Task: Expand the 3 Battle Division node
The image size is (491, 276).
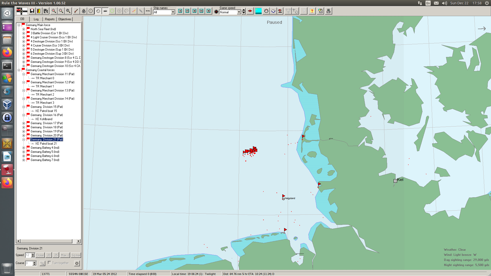Action: pos(24,33)
